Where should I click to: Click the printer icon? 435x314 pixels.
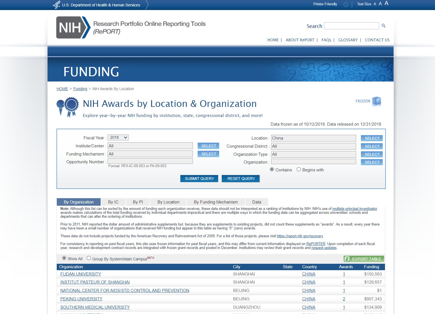click(x=346, y=4)
